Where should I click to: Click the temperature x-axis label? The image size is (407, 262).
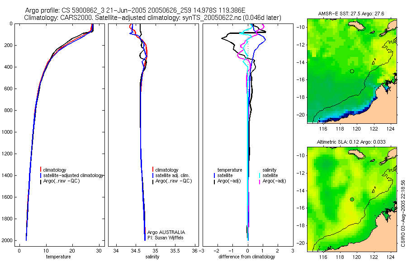click(58, 257)
